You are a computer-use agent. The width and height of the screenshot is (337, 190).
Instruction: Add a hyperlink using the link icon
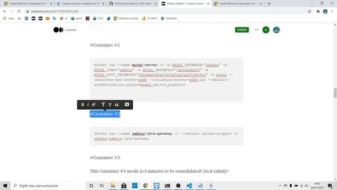point(94,104)
